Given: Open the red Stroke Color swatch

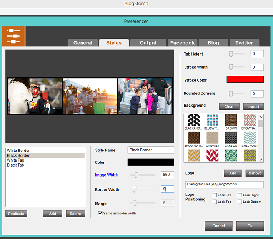Looking at the screenshot, I should point(245,79).
